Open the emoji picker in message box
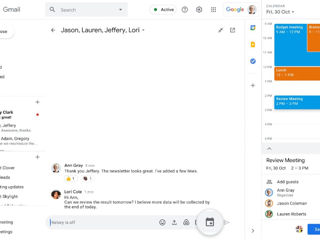The image size is (320, 240). pos(162,222)
